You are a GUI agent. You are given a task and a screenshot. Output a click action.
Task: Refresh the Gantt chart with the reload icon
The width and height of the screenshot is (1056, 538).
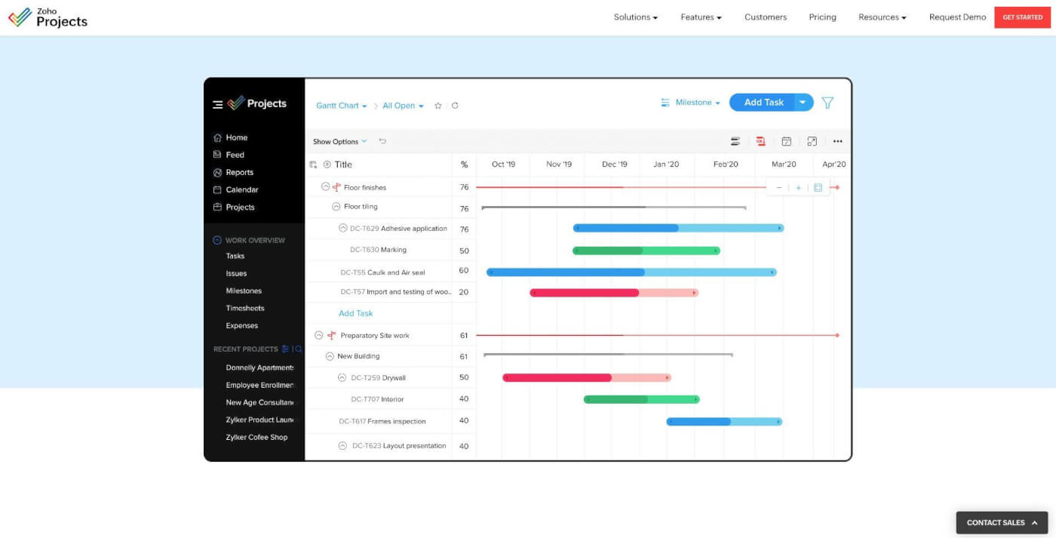[454, 106]
